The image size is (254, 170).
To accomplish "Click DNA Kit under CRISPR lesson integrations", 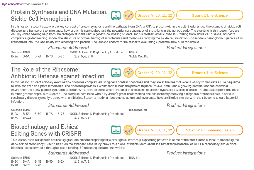I will tap(134, 158).
